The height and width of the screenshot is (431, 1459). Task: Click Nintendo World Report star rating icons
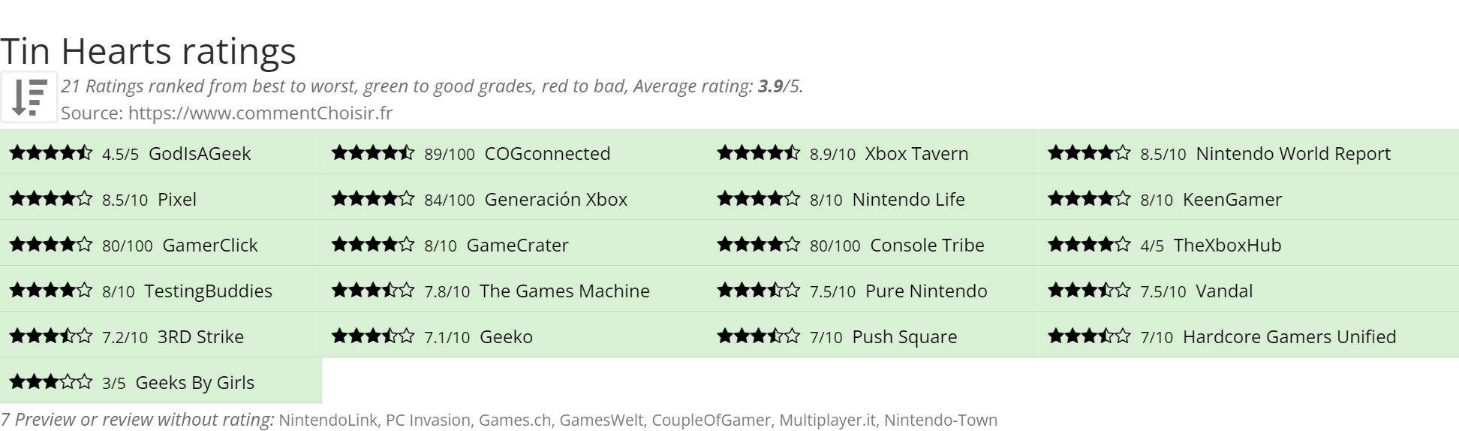click(x=1089, y=153)
